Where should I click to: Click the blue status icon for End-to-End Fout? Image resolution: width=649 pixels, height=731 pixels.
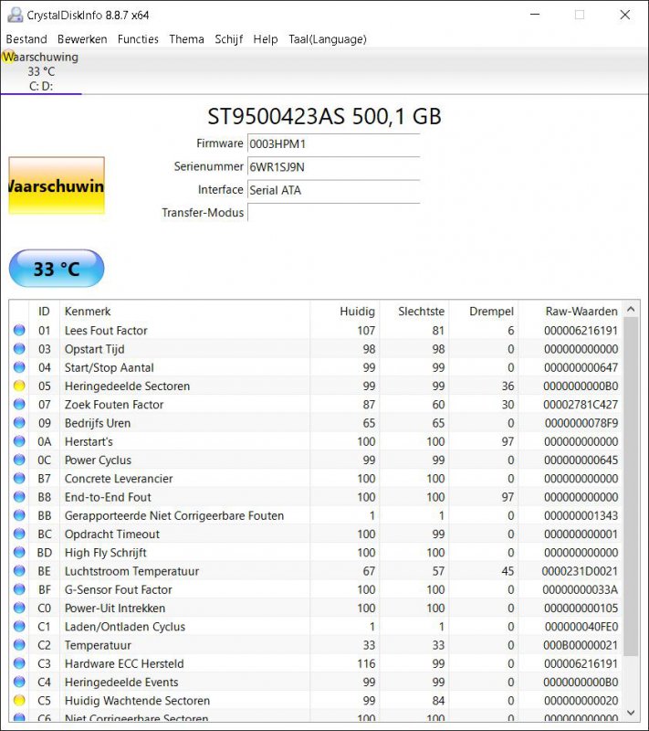[19, 497]
